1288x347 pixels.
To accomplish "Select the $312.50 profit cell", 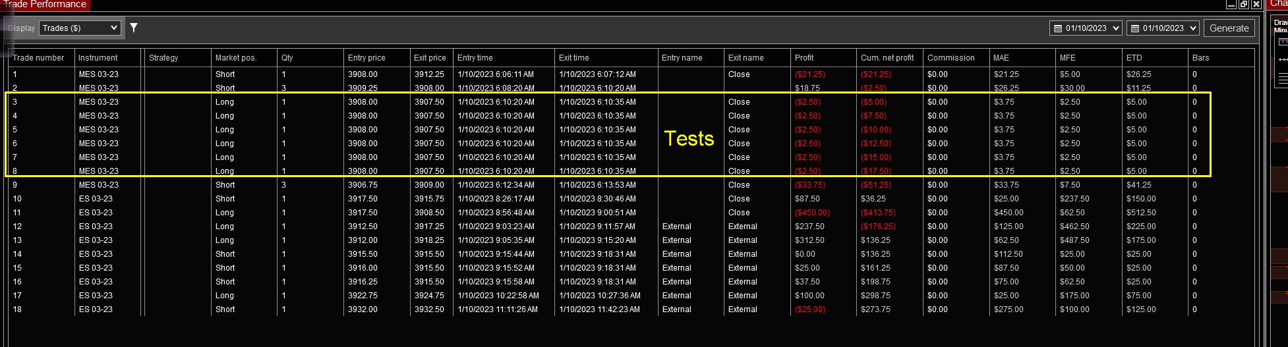I will (x=810, y=240).
